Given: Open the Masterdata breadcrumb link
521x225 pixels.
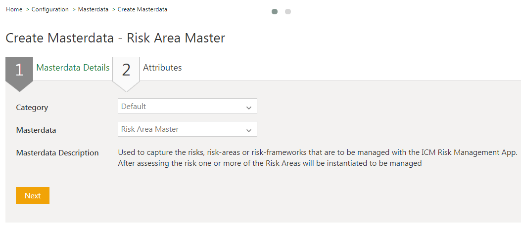Looking at the screenshot, I should click(93, 9).
